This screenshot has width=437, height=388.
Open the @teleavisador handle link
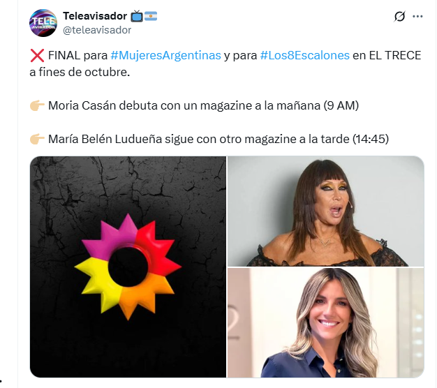97,30
